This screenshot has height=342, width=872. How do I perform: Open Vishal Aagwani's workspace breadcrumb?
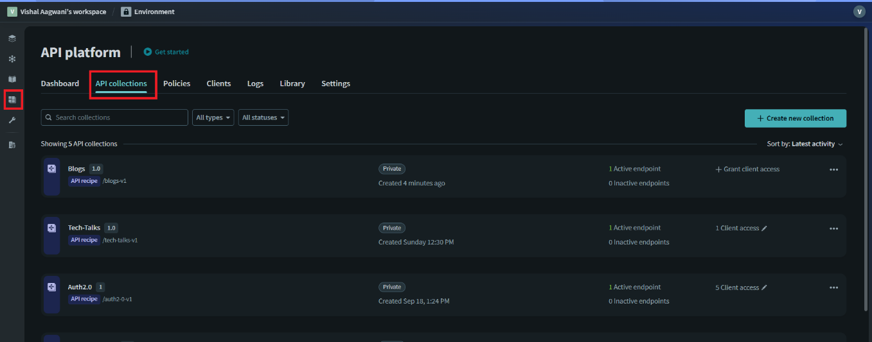(x=63, y=12)
